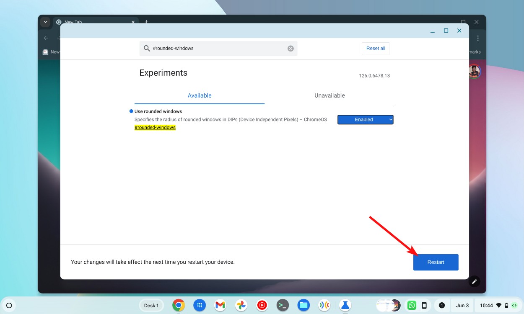The image size is (524, 314).
Task: Open WhatsApp from the system shelf
Action: pos(412,305)
